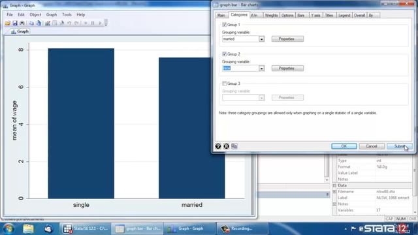The width and height of the screenshot is (418, 235).
Task: Open the Object menu
Action: tap(35, 14)
